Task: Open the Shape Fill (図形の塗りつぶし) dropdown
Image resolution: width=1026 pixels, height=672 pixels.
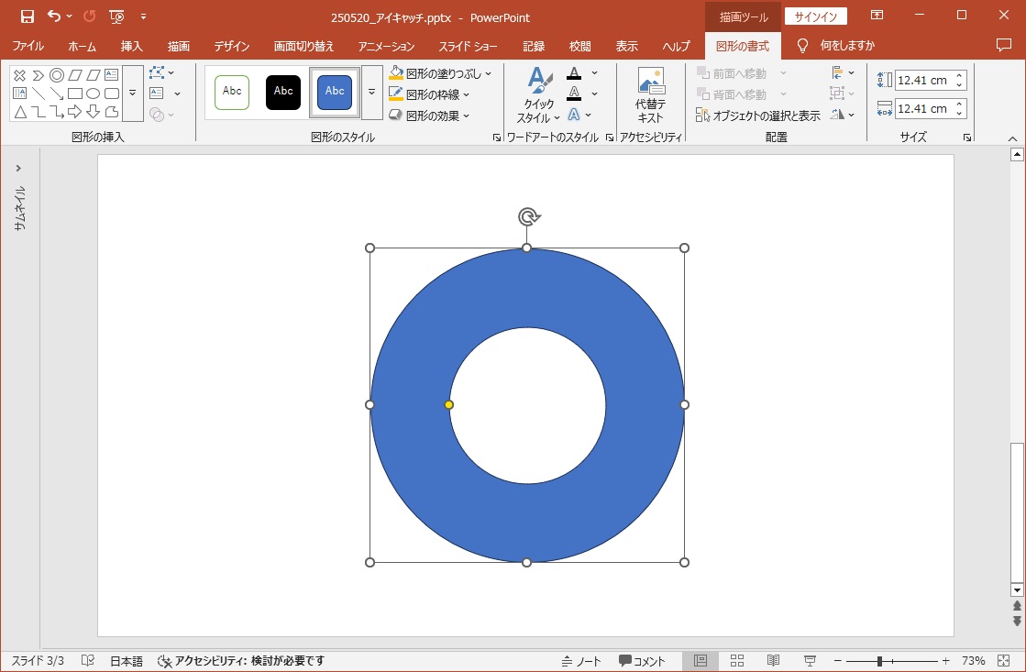Action: 440,73
